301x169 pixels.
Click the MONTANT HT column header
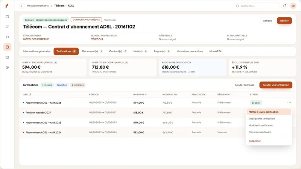pos(140,95)
